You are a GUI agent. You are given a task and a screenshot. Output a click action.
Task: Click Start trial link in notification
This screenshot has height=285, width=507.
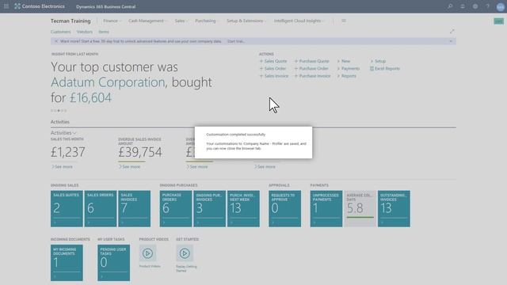tap(236, 41)
